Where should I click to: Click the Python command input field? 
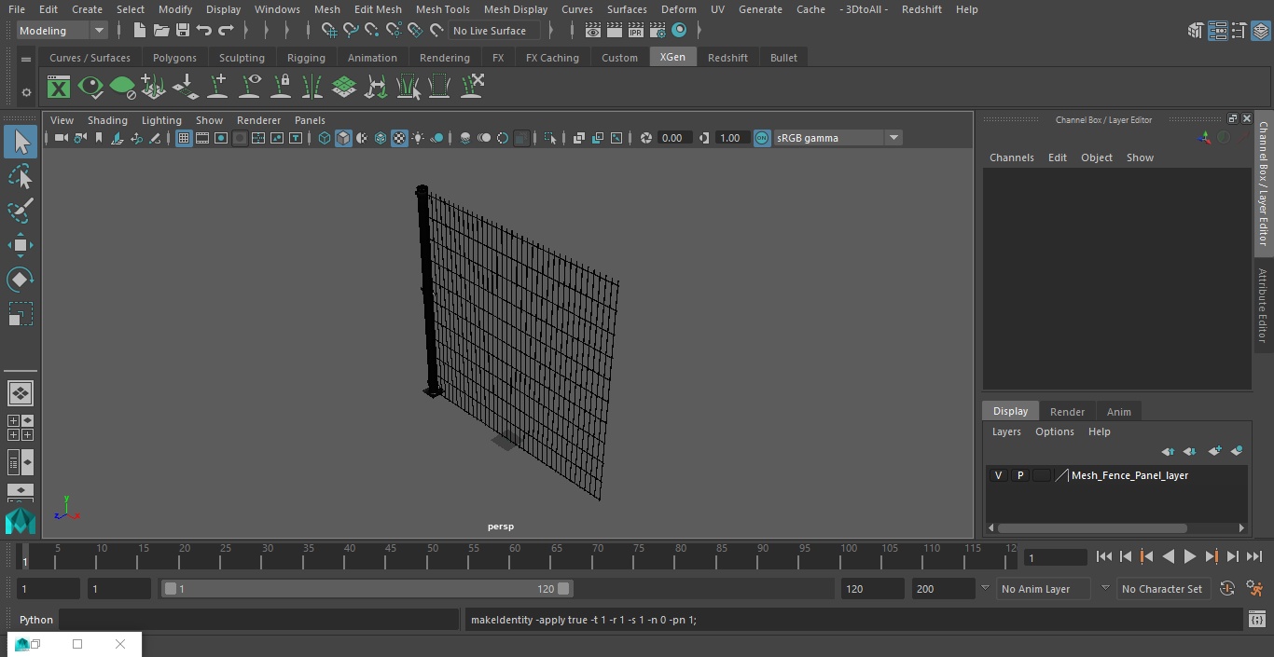(259, 620)
